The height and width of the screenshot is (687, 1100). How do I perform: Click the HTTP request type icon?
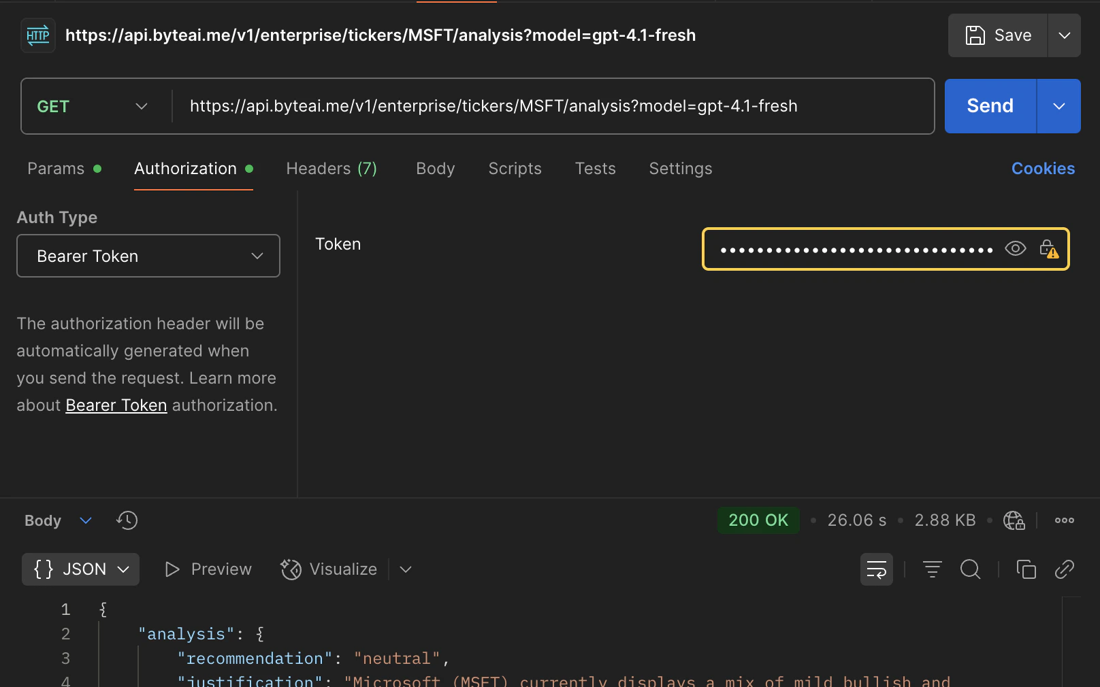point(38,35)
